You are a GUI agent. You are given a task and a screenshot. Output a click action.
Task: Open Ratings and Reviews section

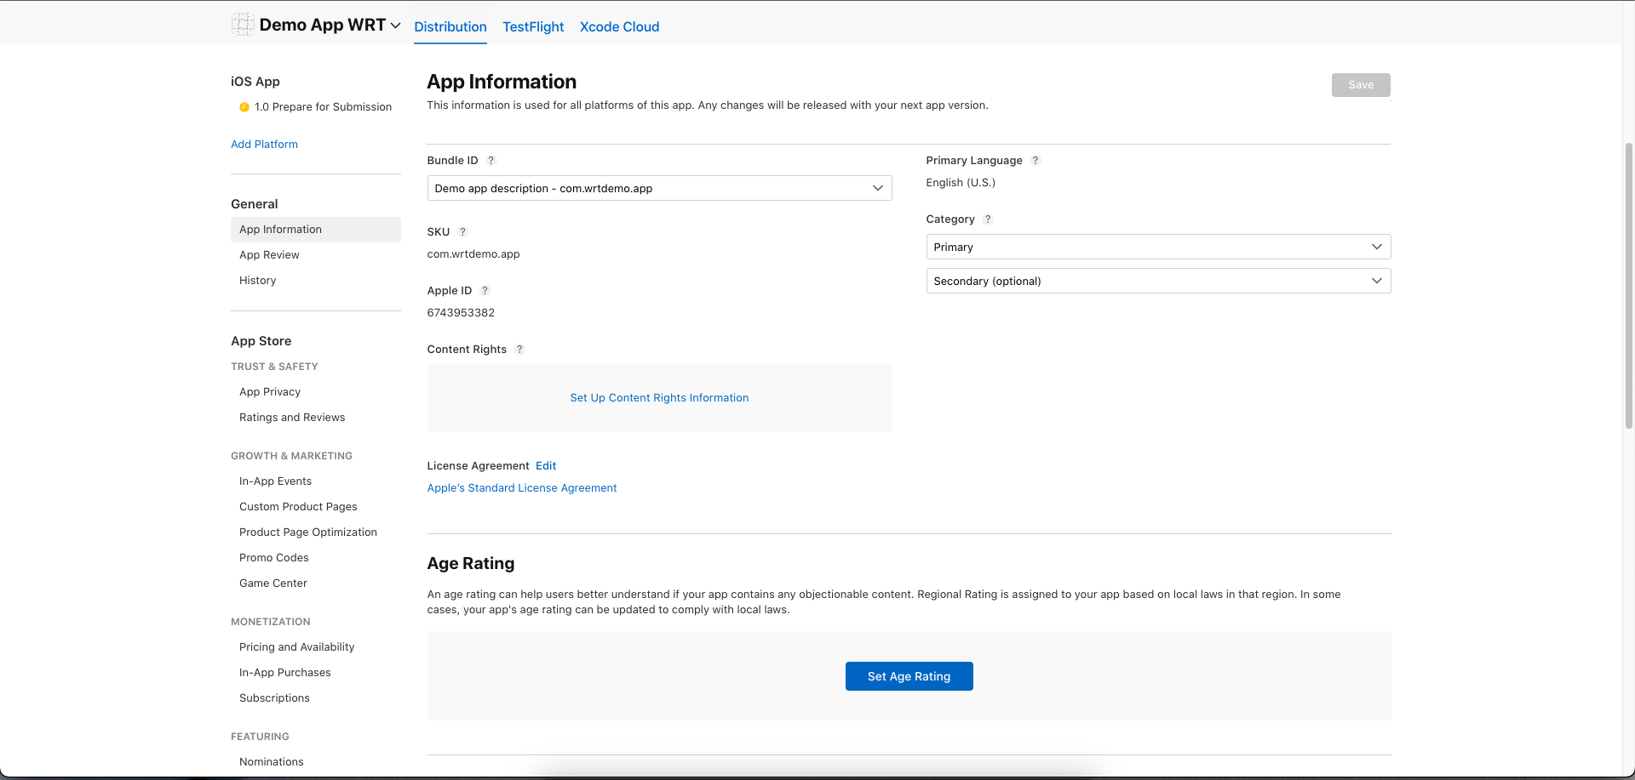pos(292,418)
